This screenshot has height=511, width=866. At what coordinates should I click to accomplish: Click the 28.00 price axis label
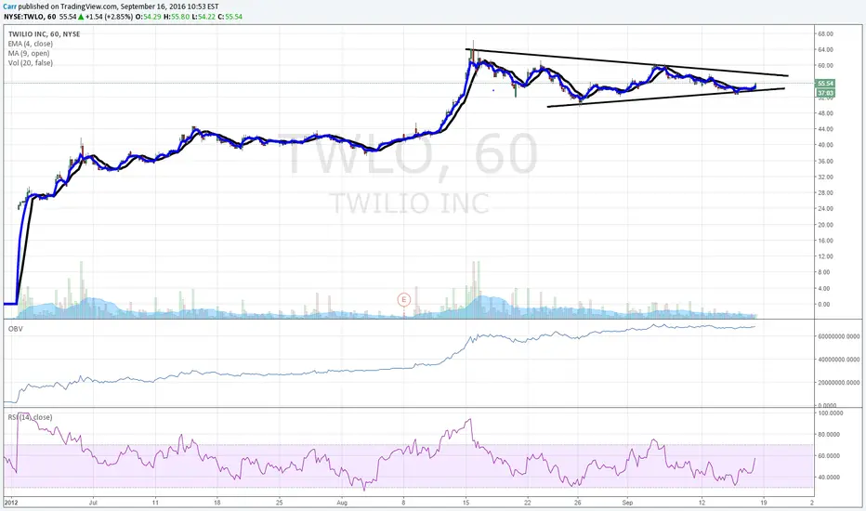(825, 193)
